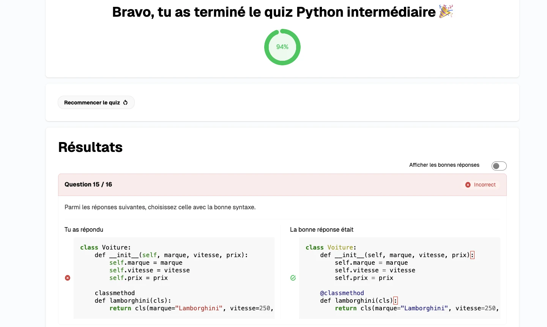Click the question text about la bonne syntaxe
Screen dimensions: 547x327
point(160,207)
